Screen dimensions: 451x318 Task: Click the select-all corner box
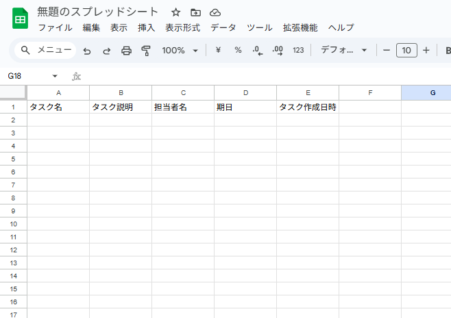coord(13,92)
